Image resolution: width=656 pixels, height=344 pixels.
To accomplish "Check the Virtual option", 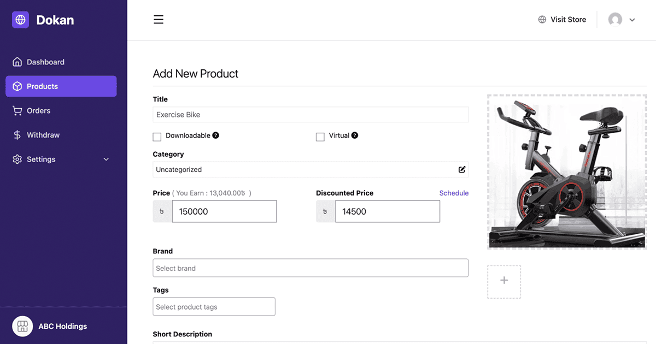I will 320,137.
